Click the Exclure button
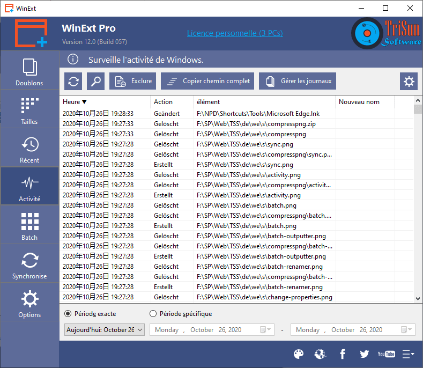 (x=132, y=81)
